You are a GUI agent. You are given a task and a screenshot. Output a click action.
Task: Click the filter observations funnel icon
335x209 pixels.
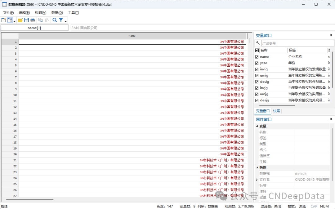click(61, 20)
